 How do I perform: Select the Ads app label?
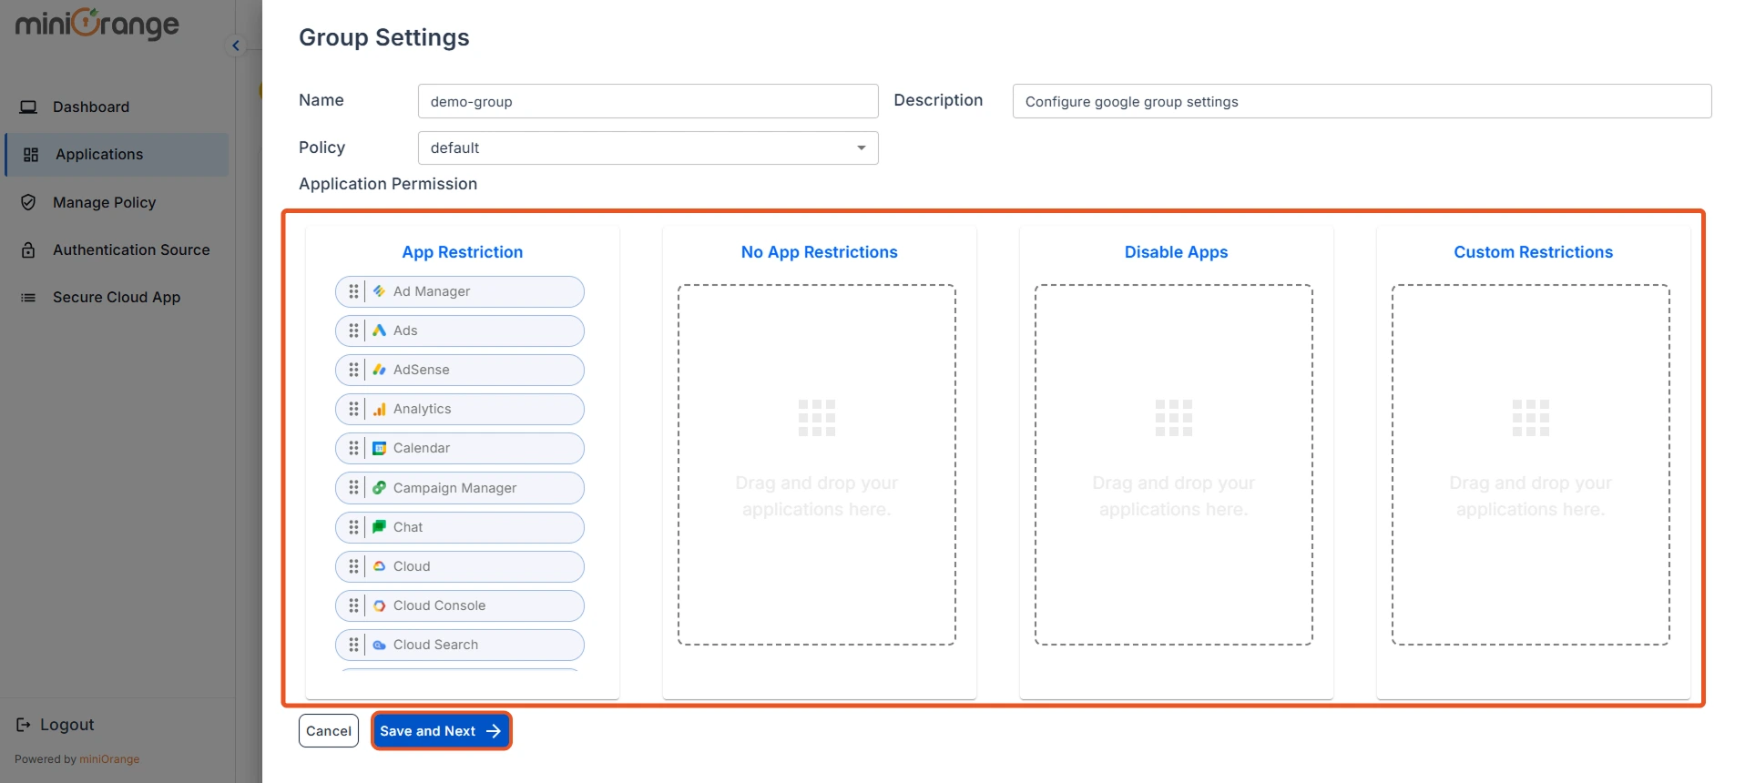tap(405, 330)
